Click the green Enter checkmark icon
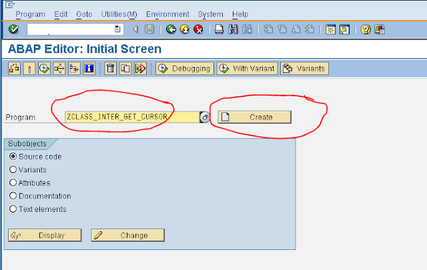The image size is (427, 270). [13, 29]
